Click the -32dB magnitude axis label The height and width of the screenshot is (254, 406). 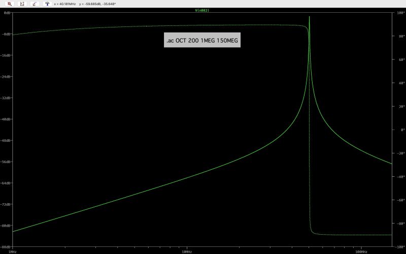tap(6, 98)
